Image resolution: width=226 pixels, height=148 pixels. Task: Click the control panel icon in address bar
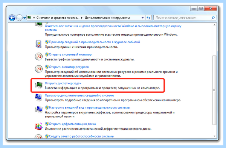tap(29, 18)
